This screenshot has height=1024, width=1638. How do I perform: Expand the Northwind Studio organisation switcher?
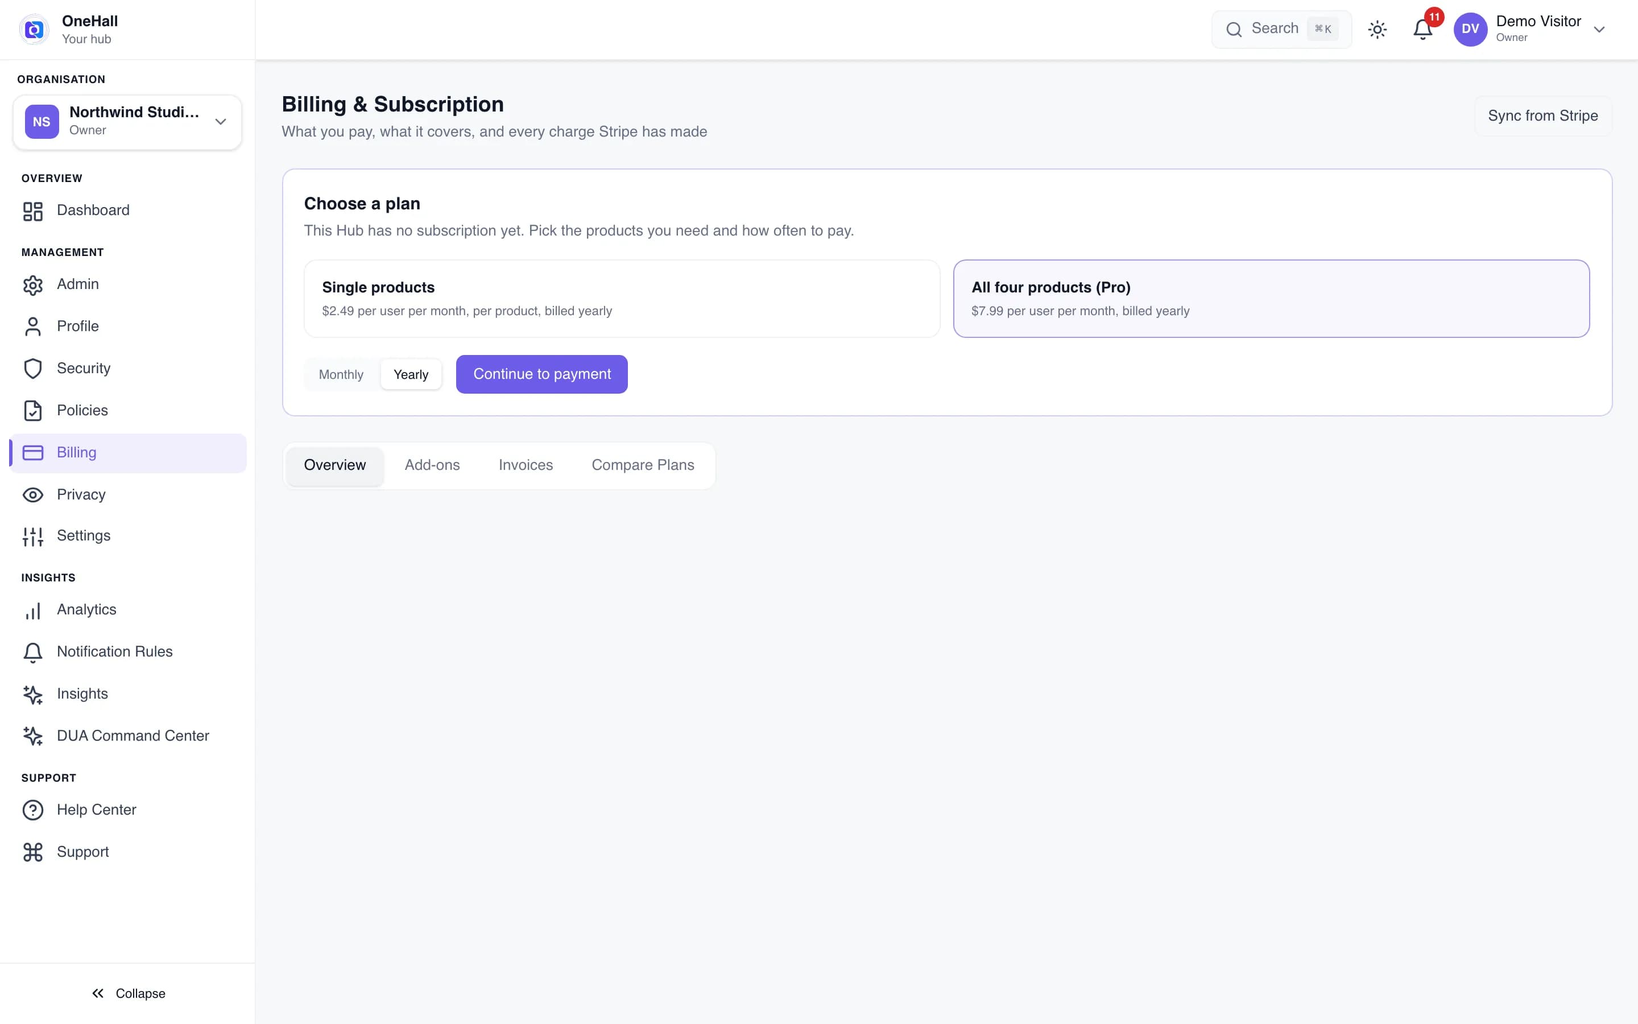(127, 122)
